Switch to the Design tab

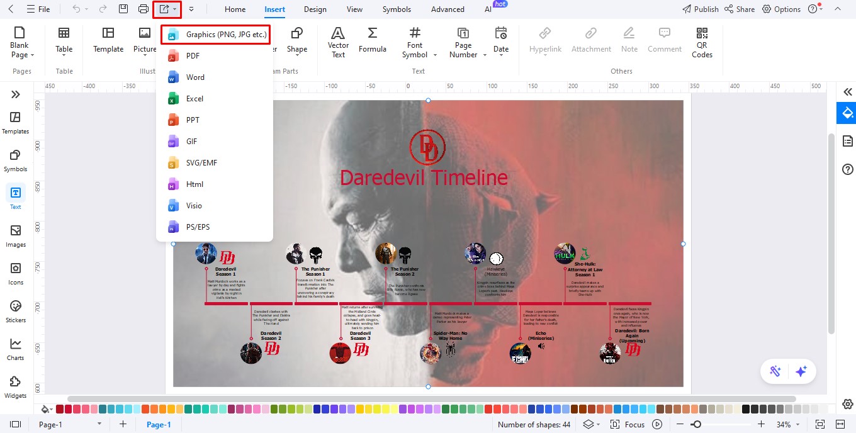click(315, 9)
